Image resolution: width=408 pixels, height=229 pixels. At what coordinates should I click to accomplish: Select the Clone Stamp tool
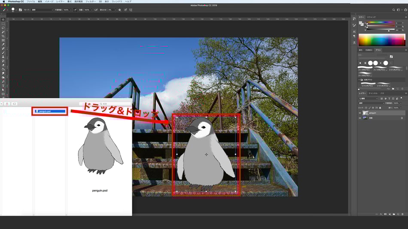click(x=3, y=57)
